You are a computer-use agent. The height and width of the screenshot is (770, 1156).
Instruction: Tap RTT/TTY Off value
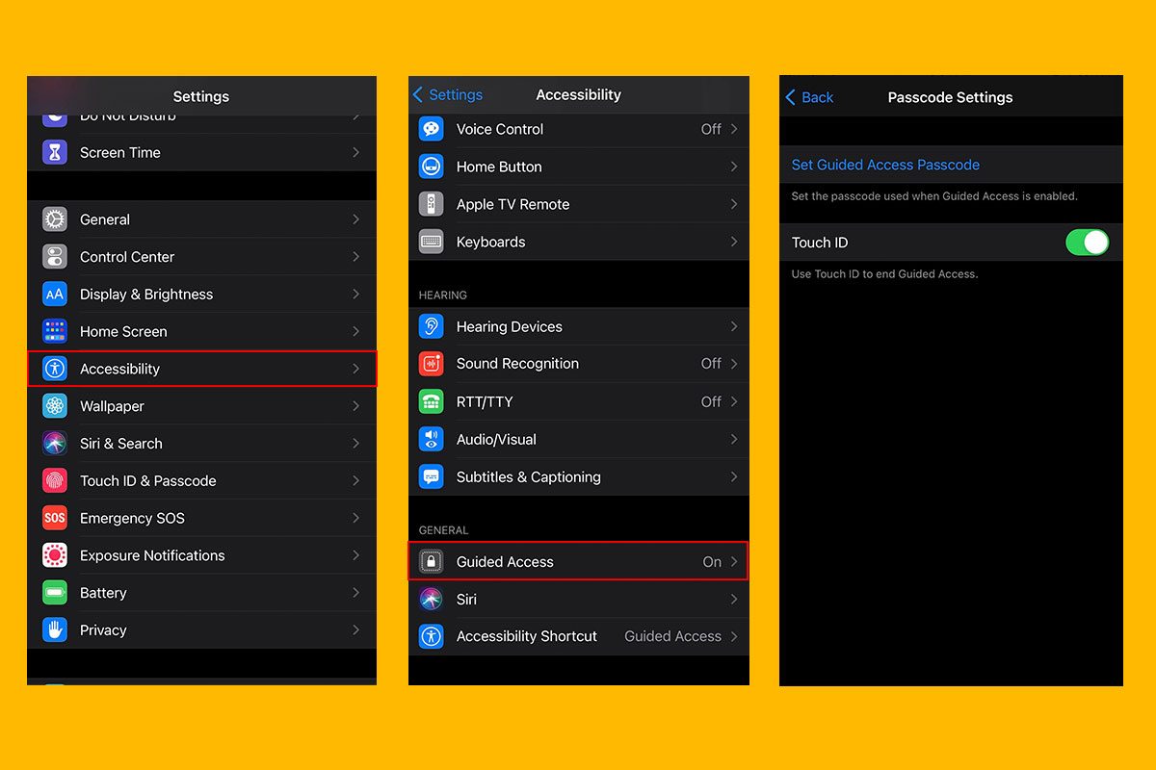(711, 401)
